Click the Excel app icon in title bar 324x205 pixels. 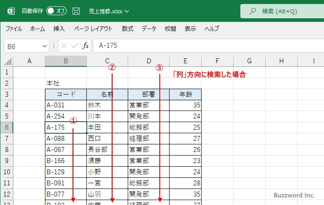(11, 11)
